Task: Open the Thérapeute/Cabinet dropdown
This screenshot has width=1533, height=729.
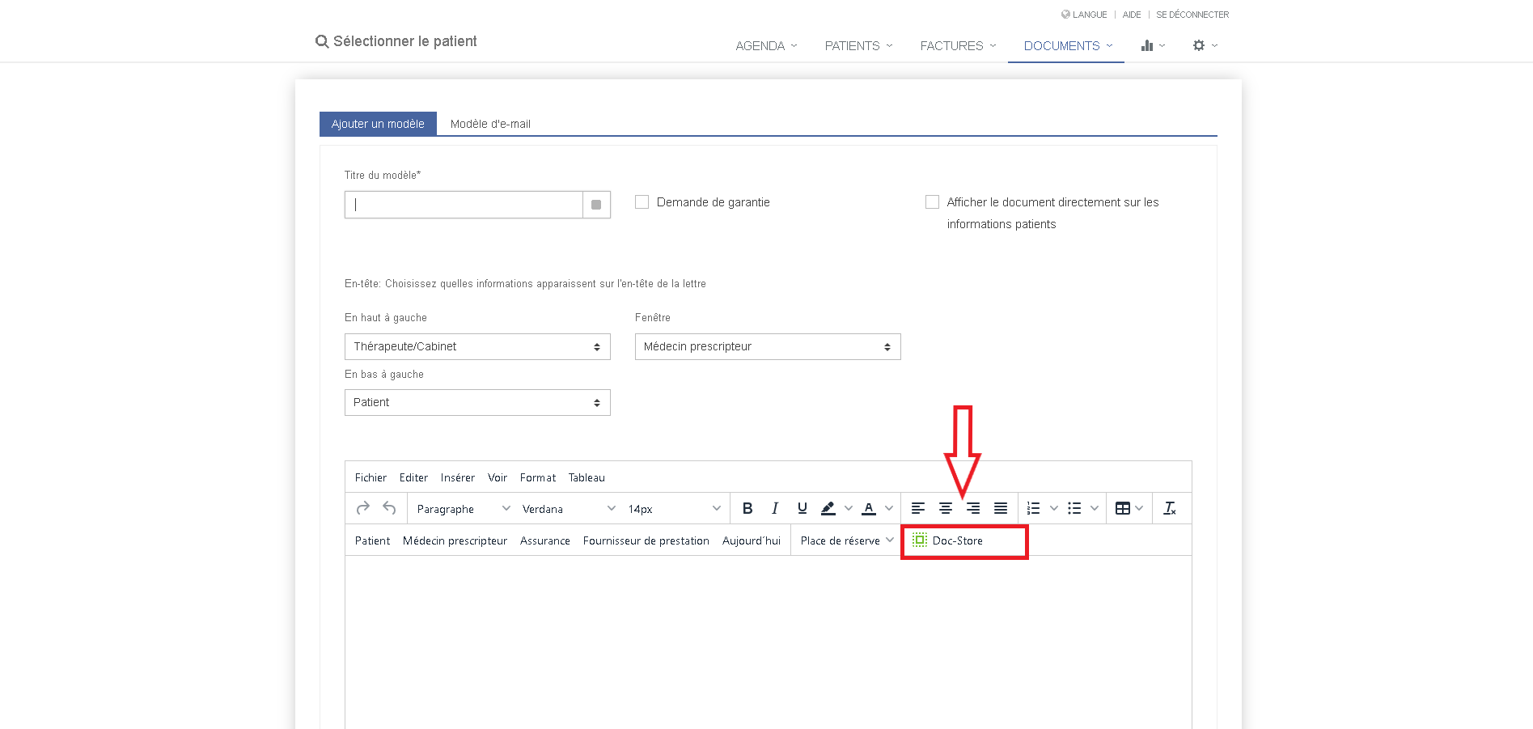Action: click(x=477, y=346)
